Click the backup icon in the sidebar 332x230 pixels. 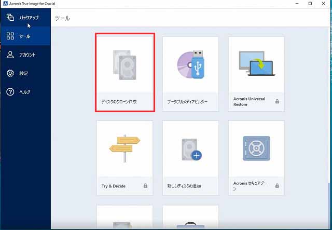click(x=10, y=18)
